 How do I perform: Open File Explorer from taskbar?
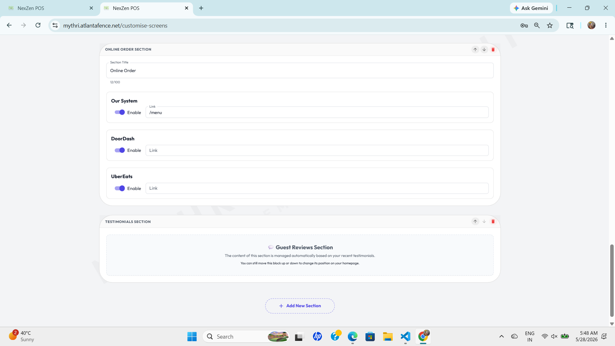pyautogui.click(x=388, y=336)
